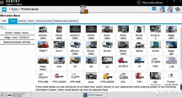Open the Special procedure tab

point(44,21)
